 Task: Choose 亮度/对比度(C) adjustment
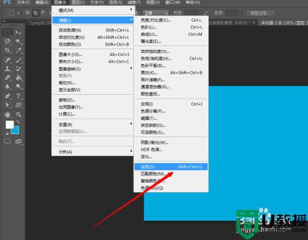[171, 20]
